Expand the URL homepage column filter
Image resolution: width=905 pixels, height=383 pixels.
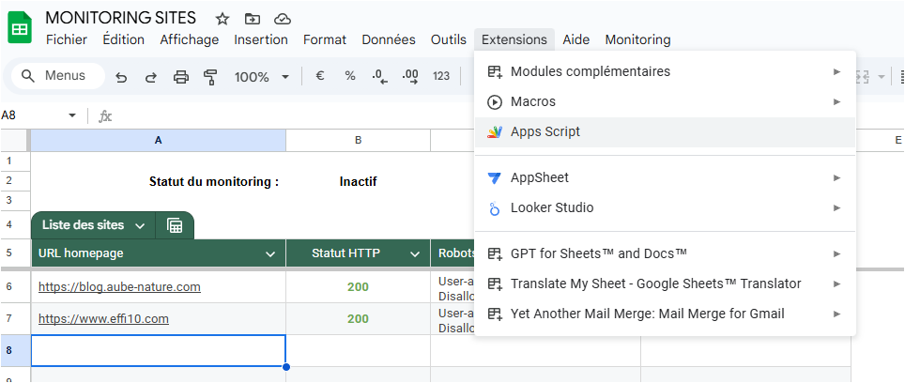[270, 253]
